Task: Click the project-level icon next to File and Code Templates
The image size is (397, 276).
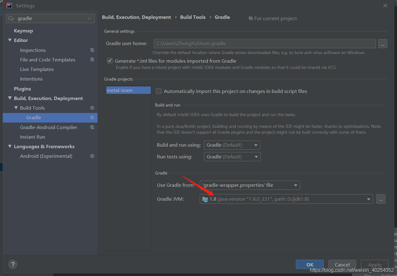Action: (x=92, y=60)
